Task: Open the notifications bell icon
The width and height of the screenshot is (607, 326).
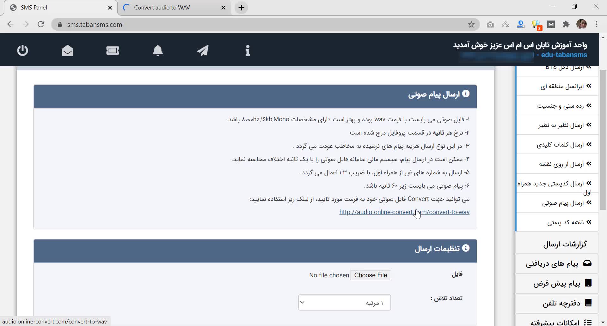Action: [158, 51]
